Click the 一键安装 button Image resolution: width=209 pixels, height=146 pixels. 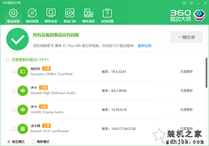(x=186, y=37)
